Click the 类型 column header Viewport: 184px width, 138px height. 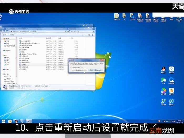pos(60,38)
